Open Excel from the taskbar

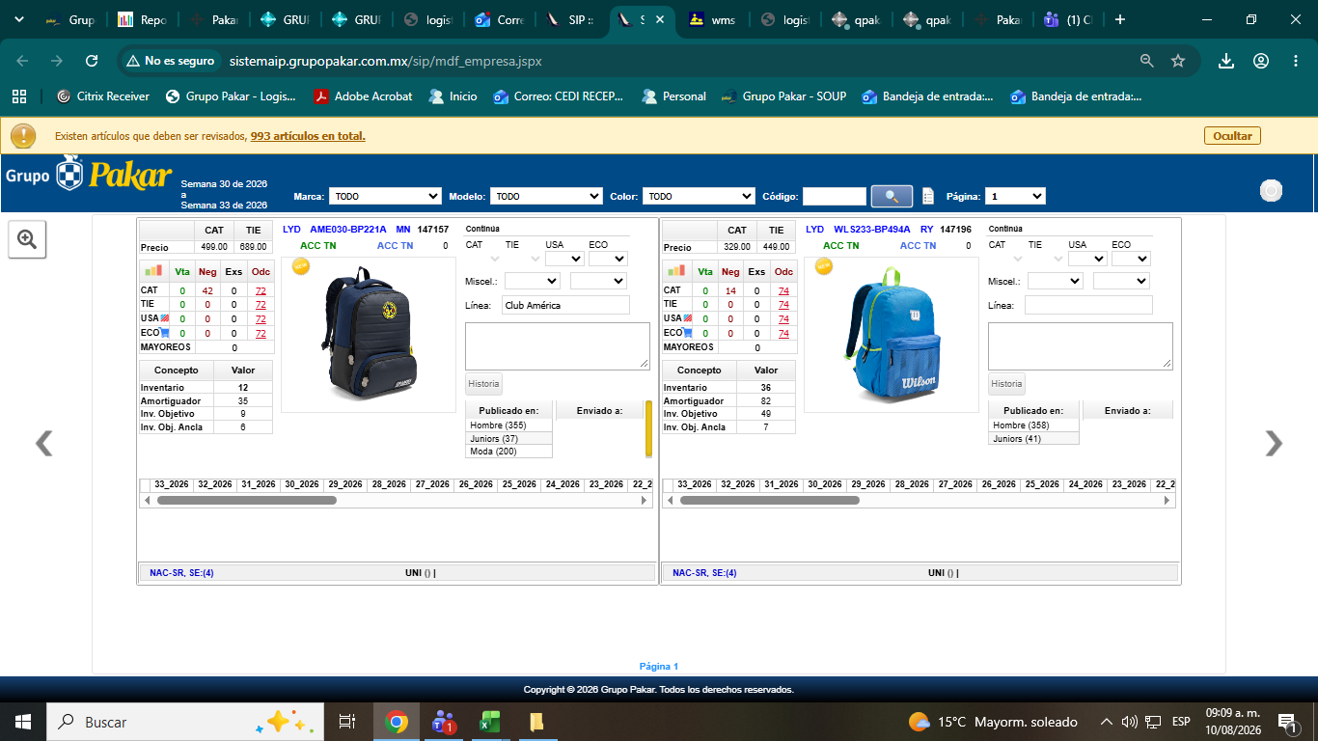490,722
